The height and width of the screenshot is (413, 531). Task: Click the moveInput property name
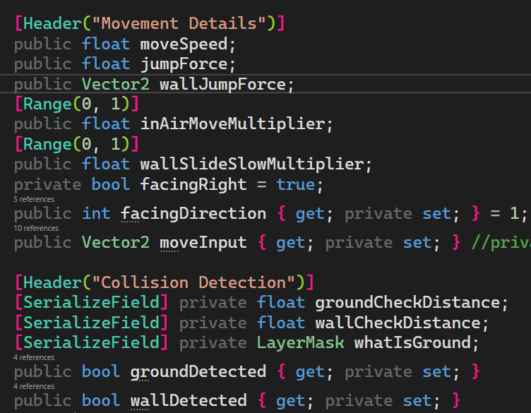(203, 243)
